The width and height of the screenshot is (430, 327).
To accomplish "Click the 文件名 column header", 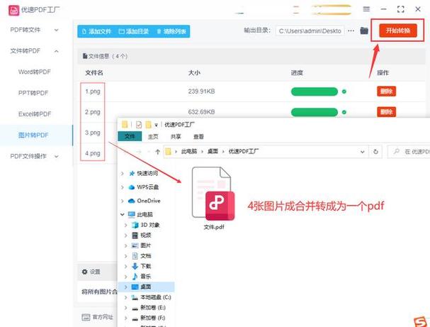I will [94, 73].
